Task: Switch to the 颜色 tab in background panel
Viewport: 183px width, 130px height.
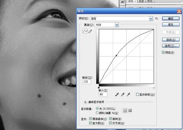Action: (x=132, y=1)
